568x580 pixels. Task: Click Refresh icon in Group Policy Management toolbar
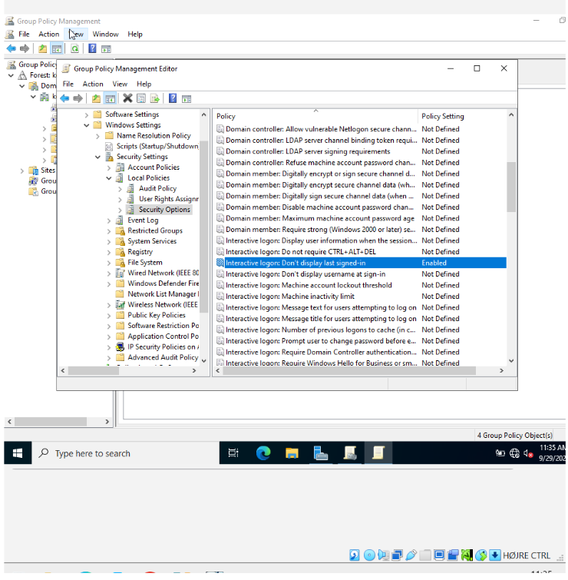(x=75, y=48)
